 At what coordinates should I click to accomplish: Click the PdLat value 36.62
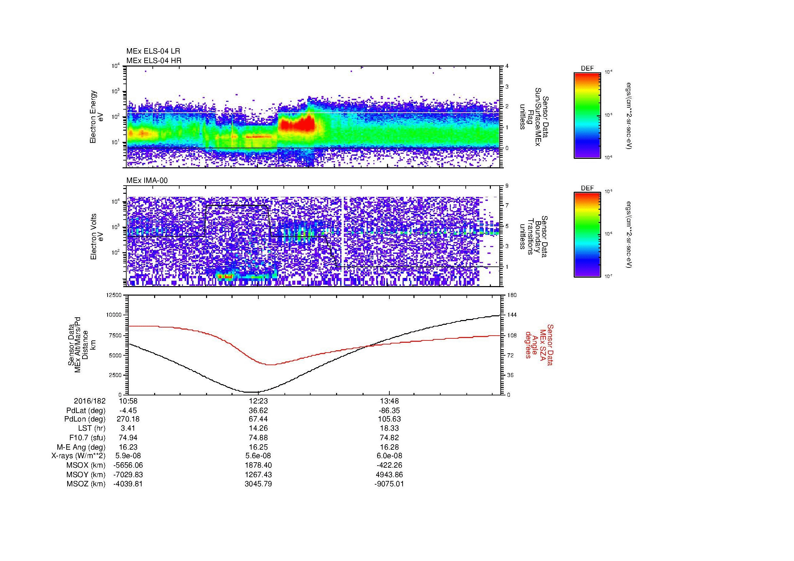coord(258,411)
